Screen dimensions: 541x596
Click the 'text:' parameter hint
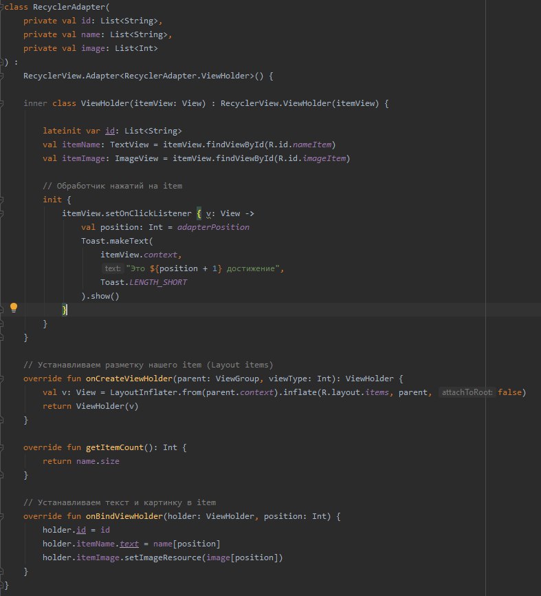[112, 268]
